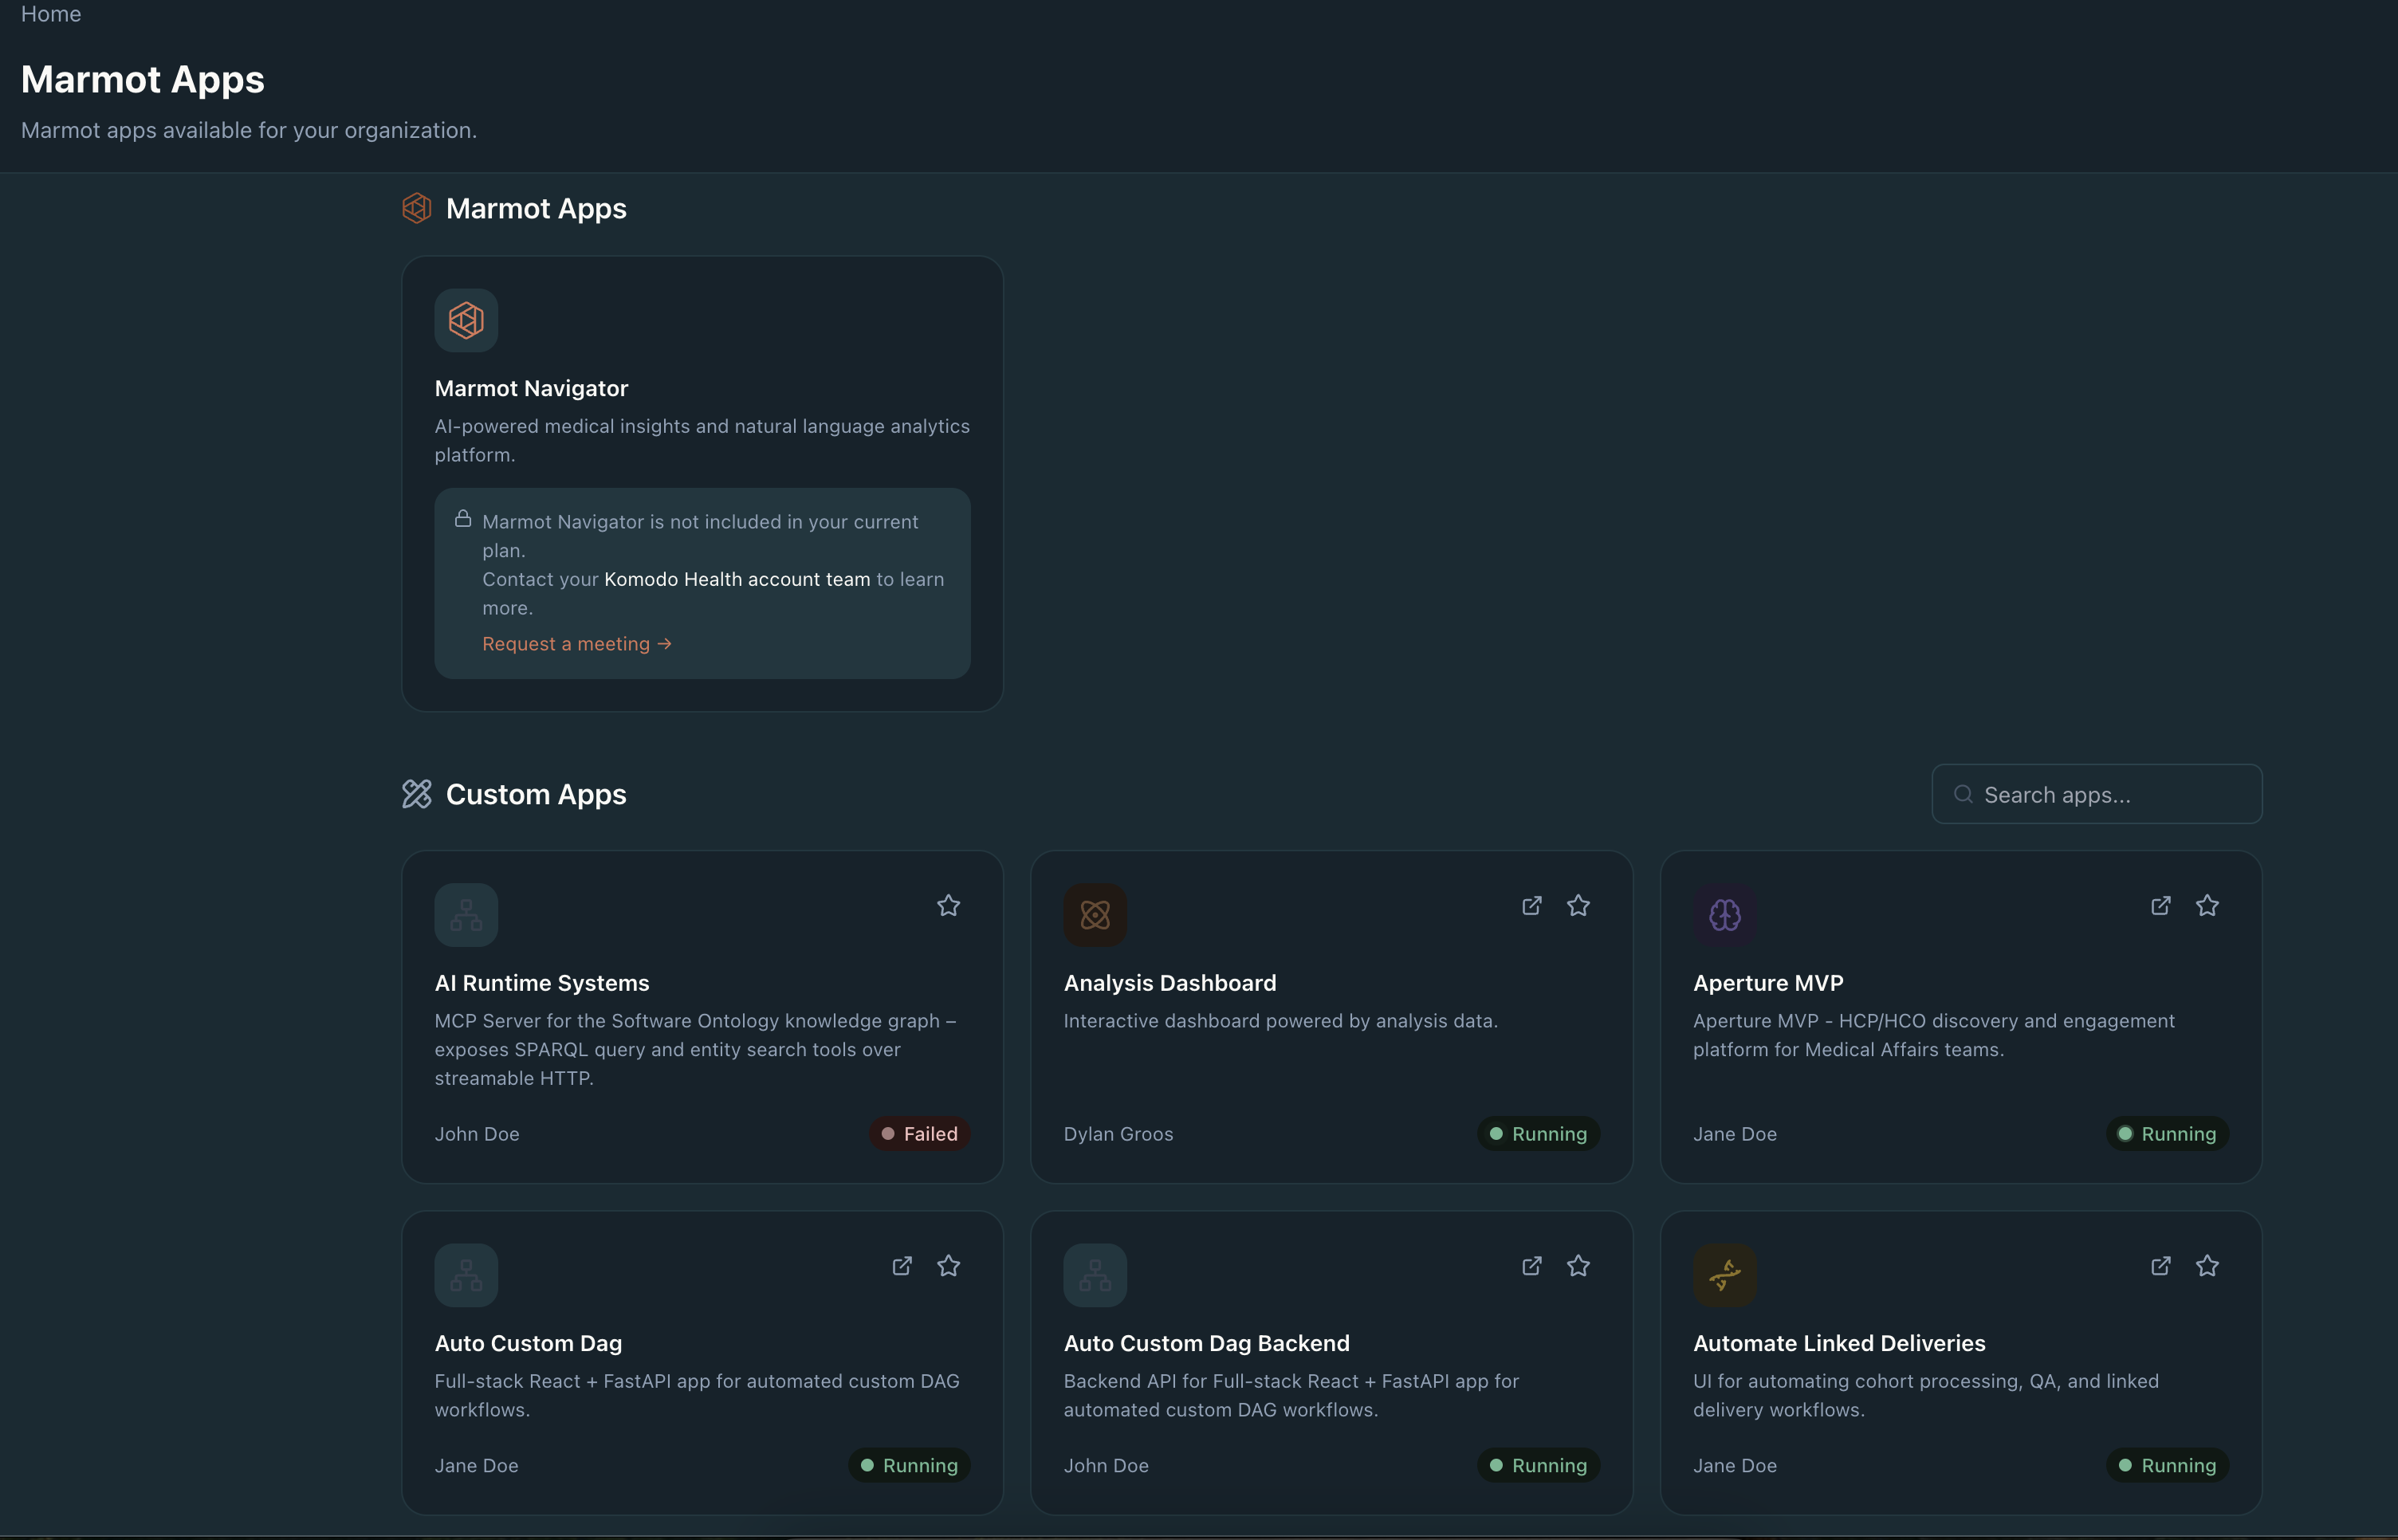Star the Automate Linked Deliveries app
Image resolution: width=2398 pixels, height=1540 pixels.
[x=2207, y=1266]
